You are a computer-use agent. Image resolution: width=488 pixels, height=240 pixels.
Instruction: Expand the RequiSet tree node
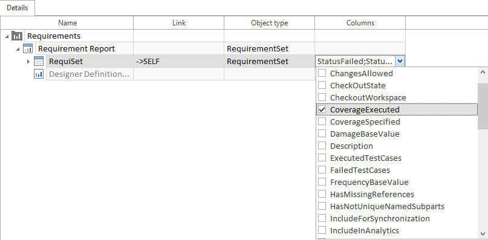pyautogui.click(x=28, y=62)
